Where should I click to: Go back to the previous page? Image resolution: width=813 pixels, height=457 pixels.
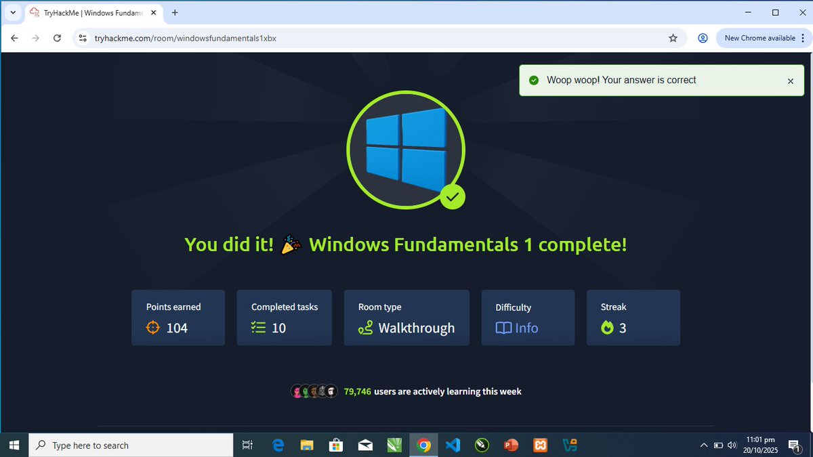14,38
